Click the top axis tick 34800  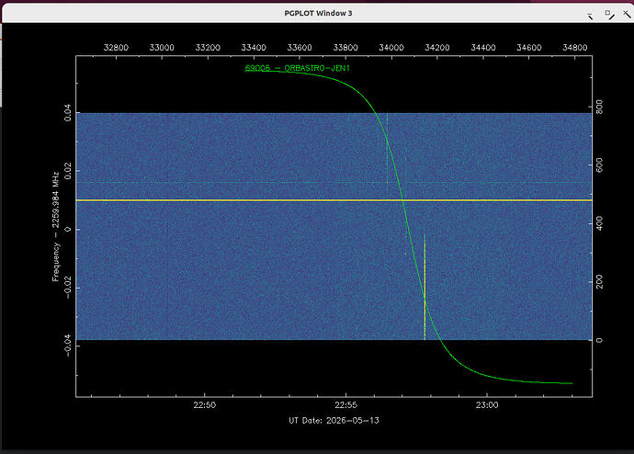574,47
